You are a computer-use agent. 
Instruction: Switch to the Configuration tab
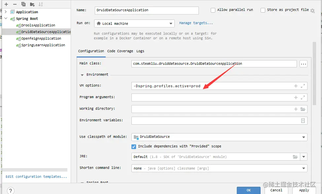coord(91,51)
